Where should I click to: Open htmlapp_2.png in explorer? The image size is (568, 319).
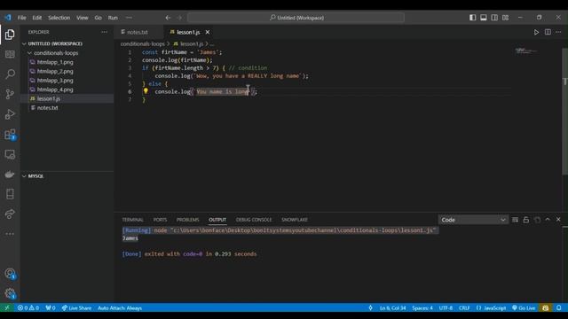coord(55,71)
